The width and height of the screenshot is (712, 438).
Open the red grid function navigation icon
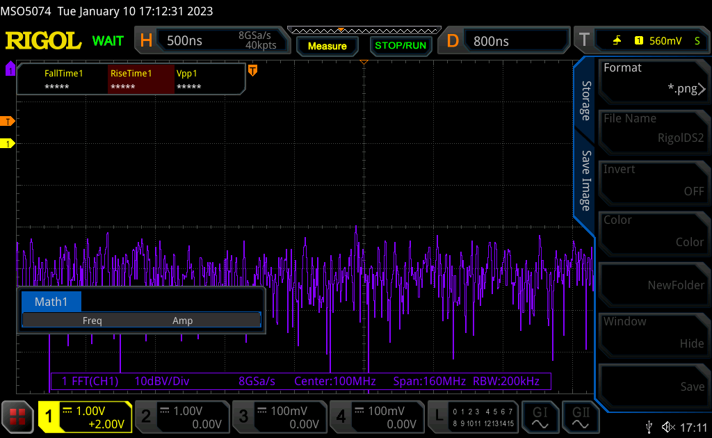pos(17,416)
